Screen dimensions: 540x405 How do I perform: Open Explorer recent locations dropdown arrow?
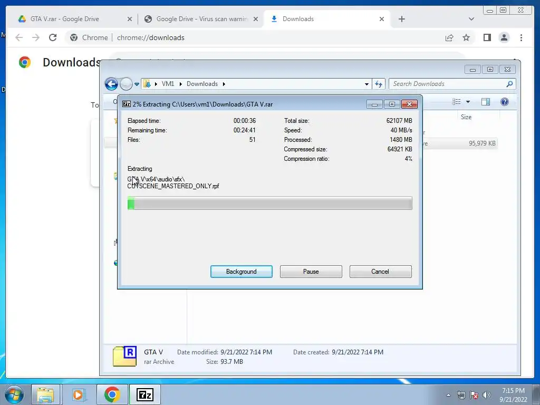pyautogui.click(x=137, y=84)
